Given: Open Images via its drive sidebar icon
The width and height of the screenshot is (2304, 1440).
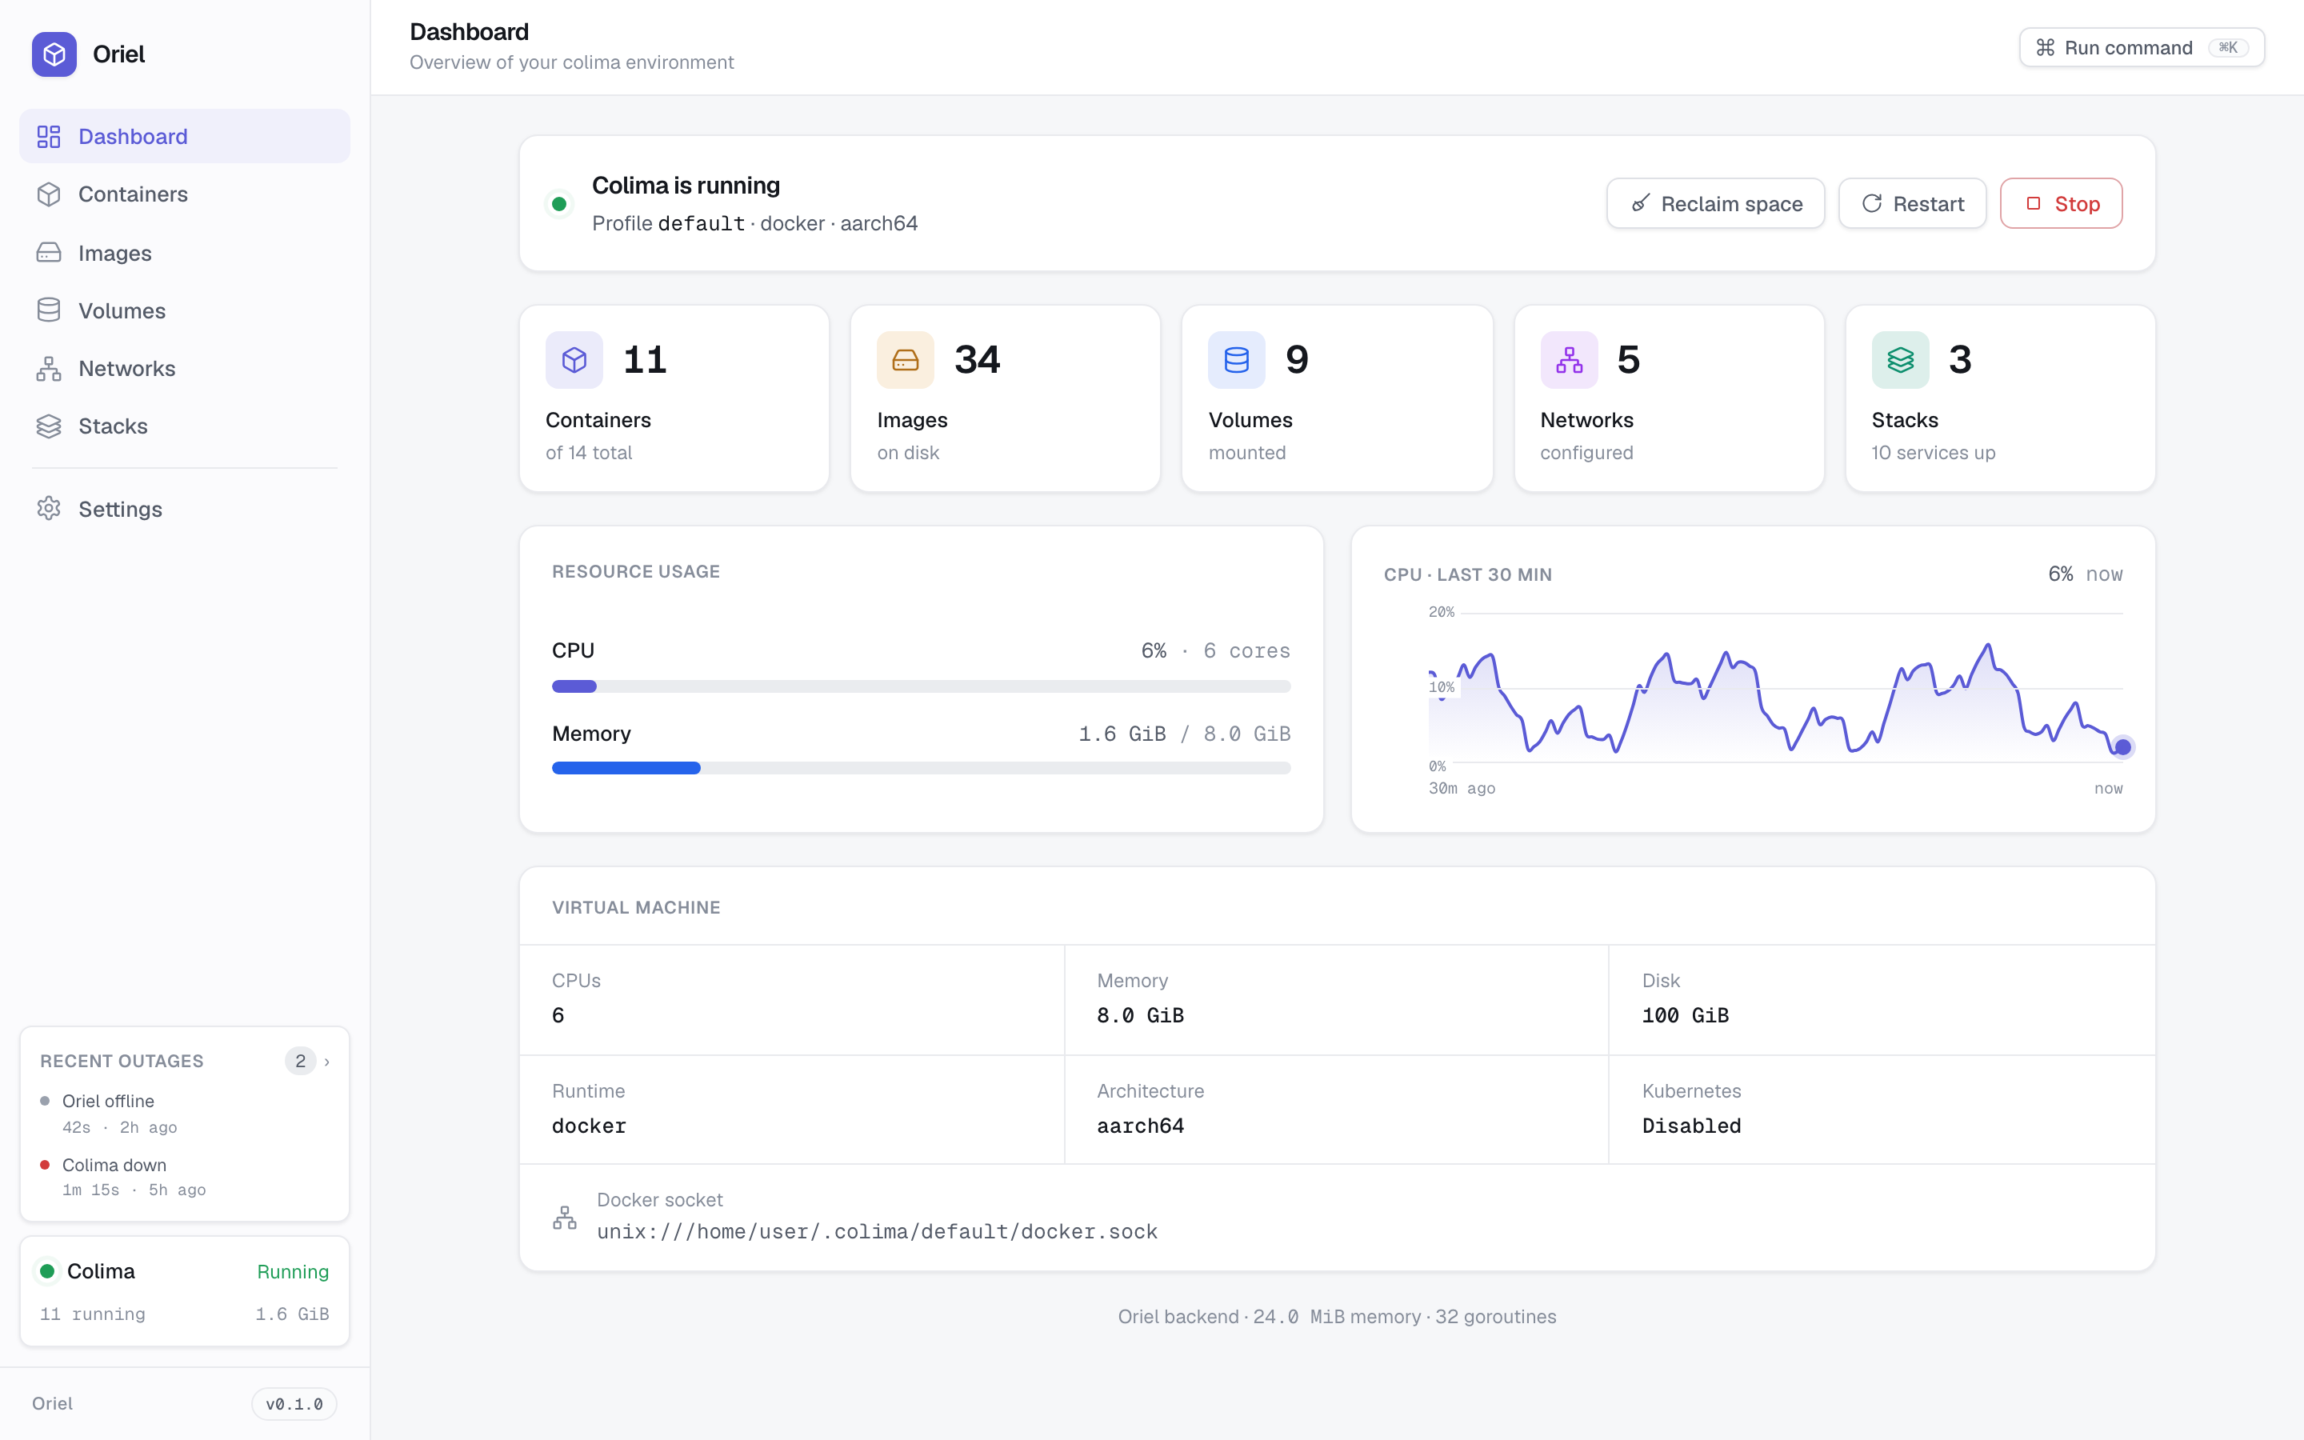Looking at the screenshot, I should pyautogui.click(x=49, y=252).
